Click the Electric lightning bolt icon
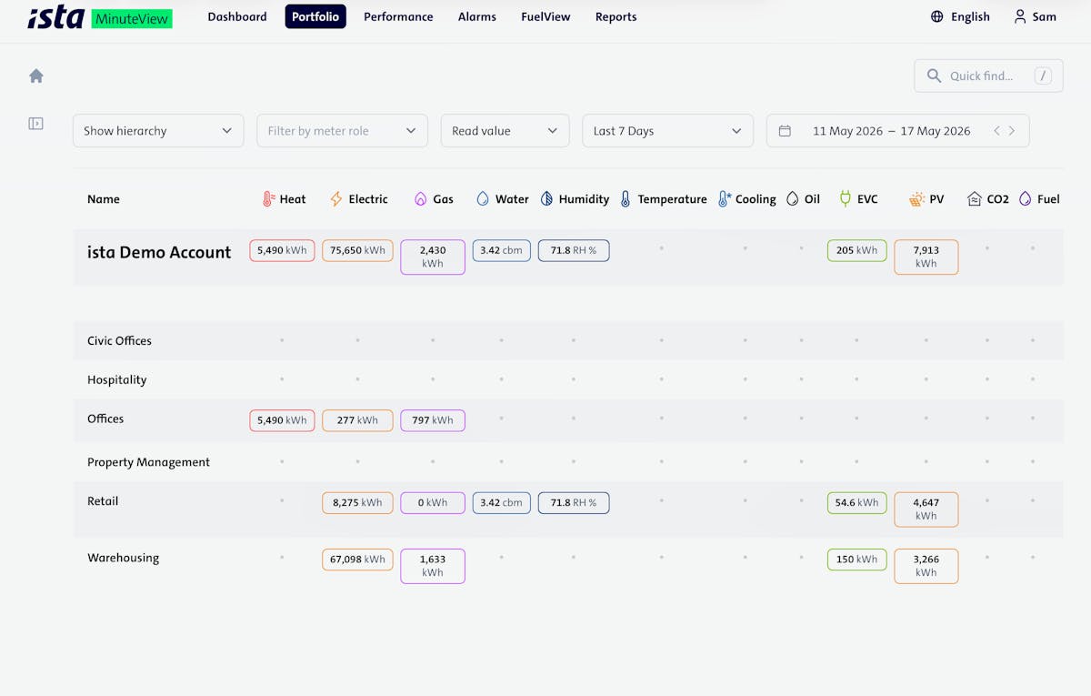This screenshot has width=1091, height=696. coord(336,199)
